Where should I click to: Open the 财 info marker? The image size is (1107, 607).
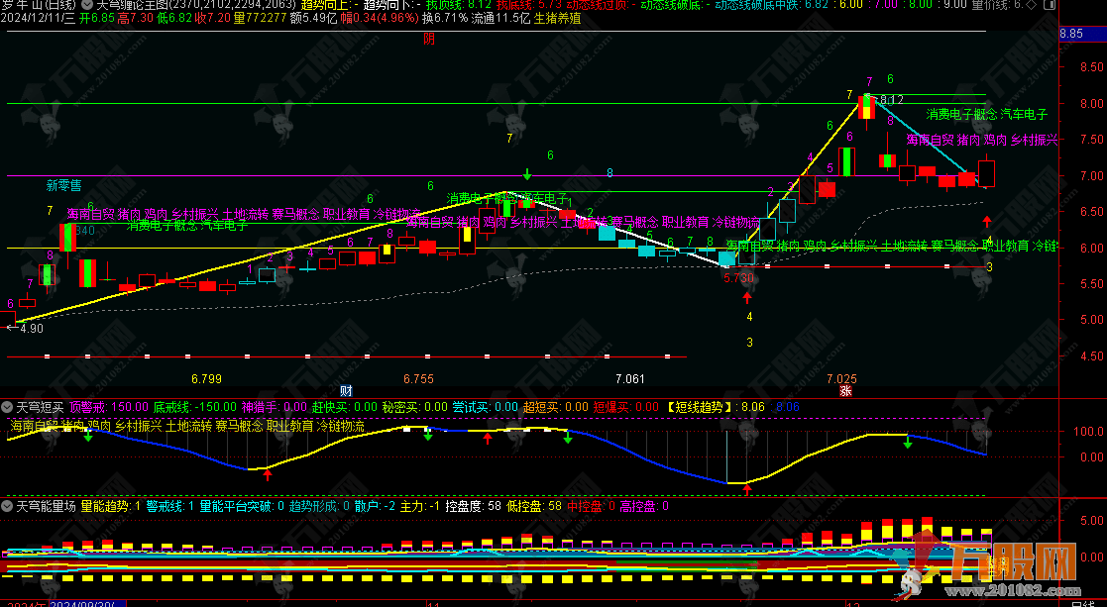346,391
